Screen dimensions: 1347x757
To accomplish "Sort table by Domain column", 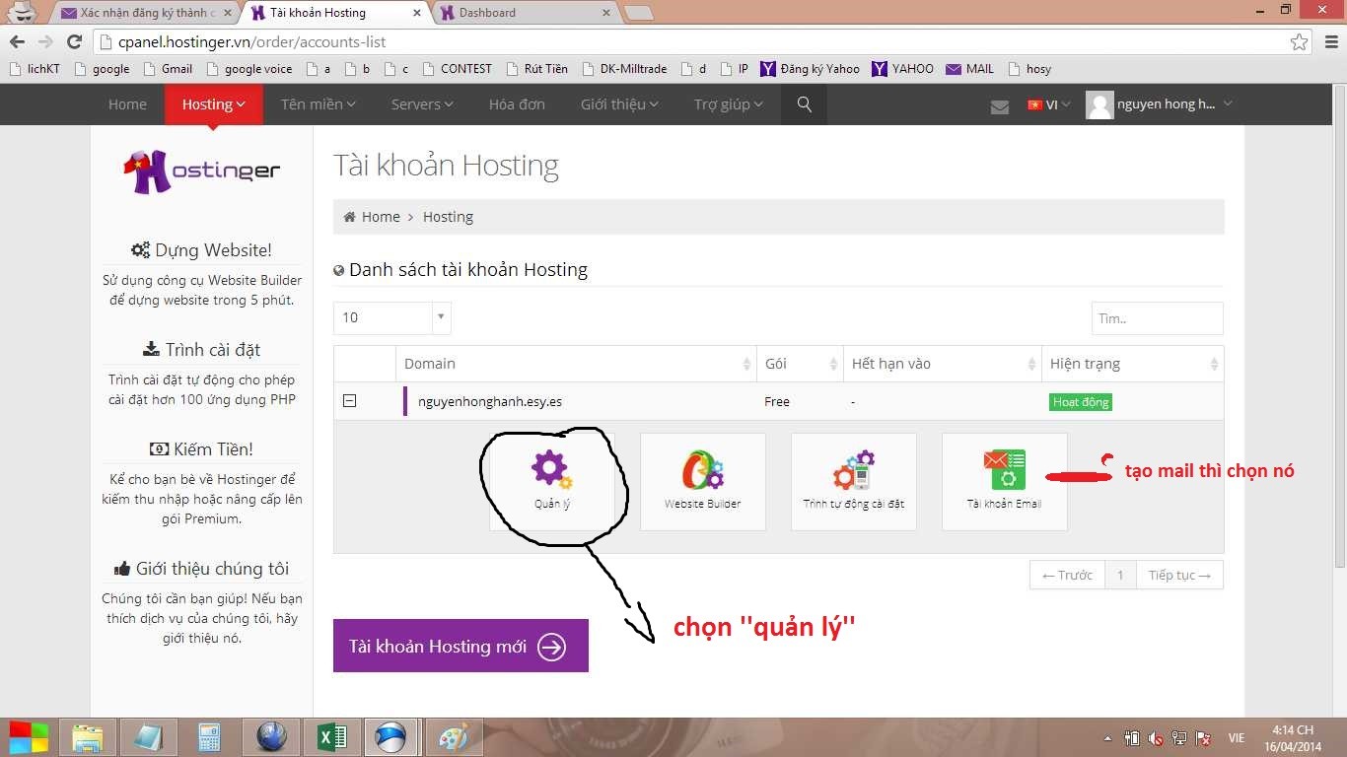I will tap(576, 364).
